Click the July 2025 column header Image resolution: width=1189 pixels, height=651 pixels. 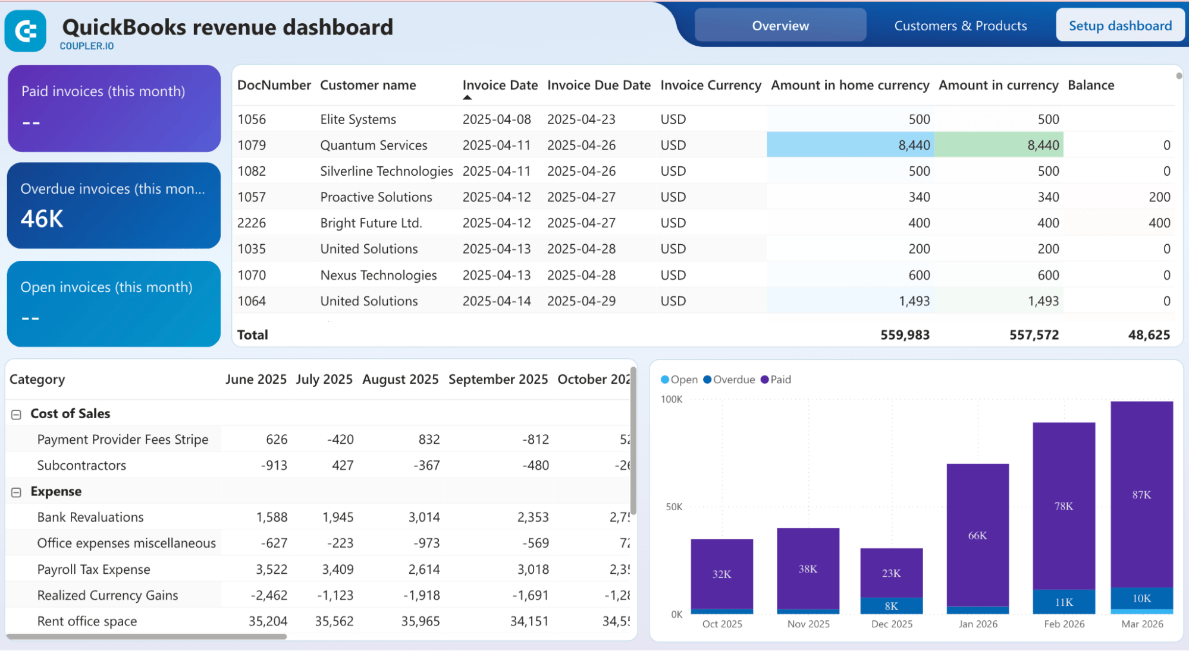click(324, 380)
